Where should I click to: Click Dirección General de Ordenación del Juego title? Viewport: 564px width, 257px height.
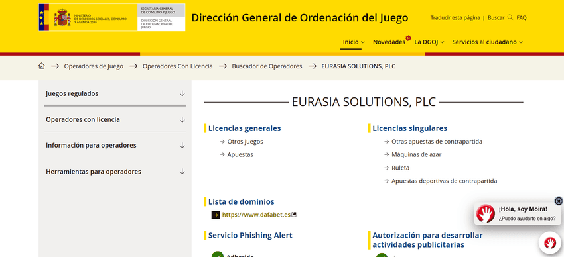(300, 18)
